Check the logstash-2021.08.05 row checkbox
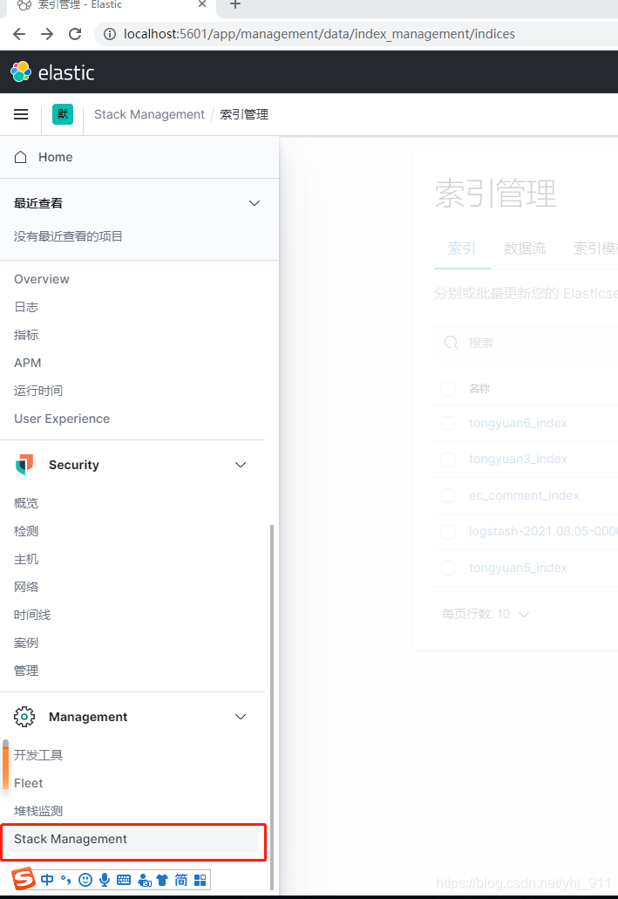618x899 pixels. pyautogui.click(x=448, y=532)
